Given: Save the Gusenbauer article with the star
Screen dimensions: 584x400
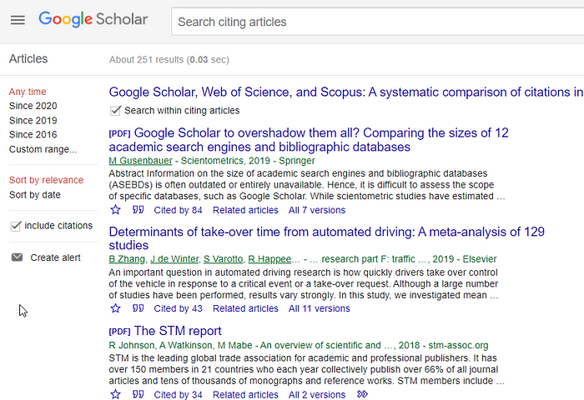Looking at the screenshot, I should click(x=115, y=210).
